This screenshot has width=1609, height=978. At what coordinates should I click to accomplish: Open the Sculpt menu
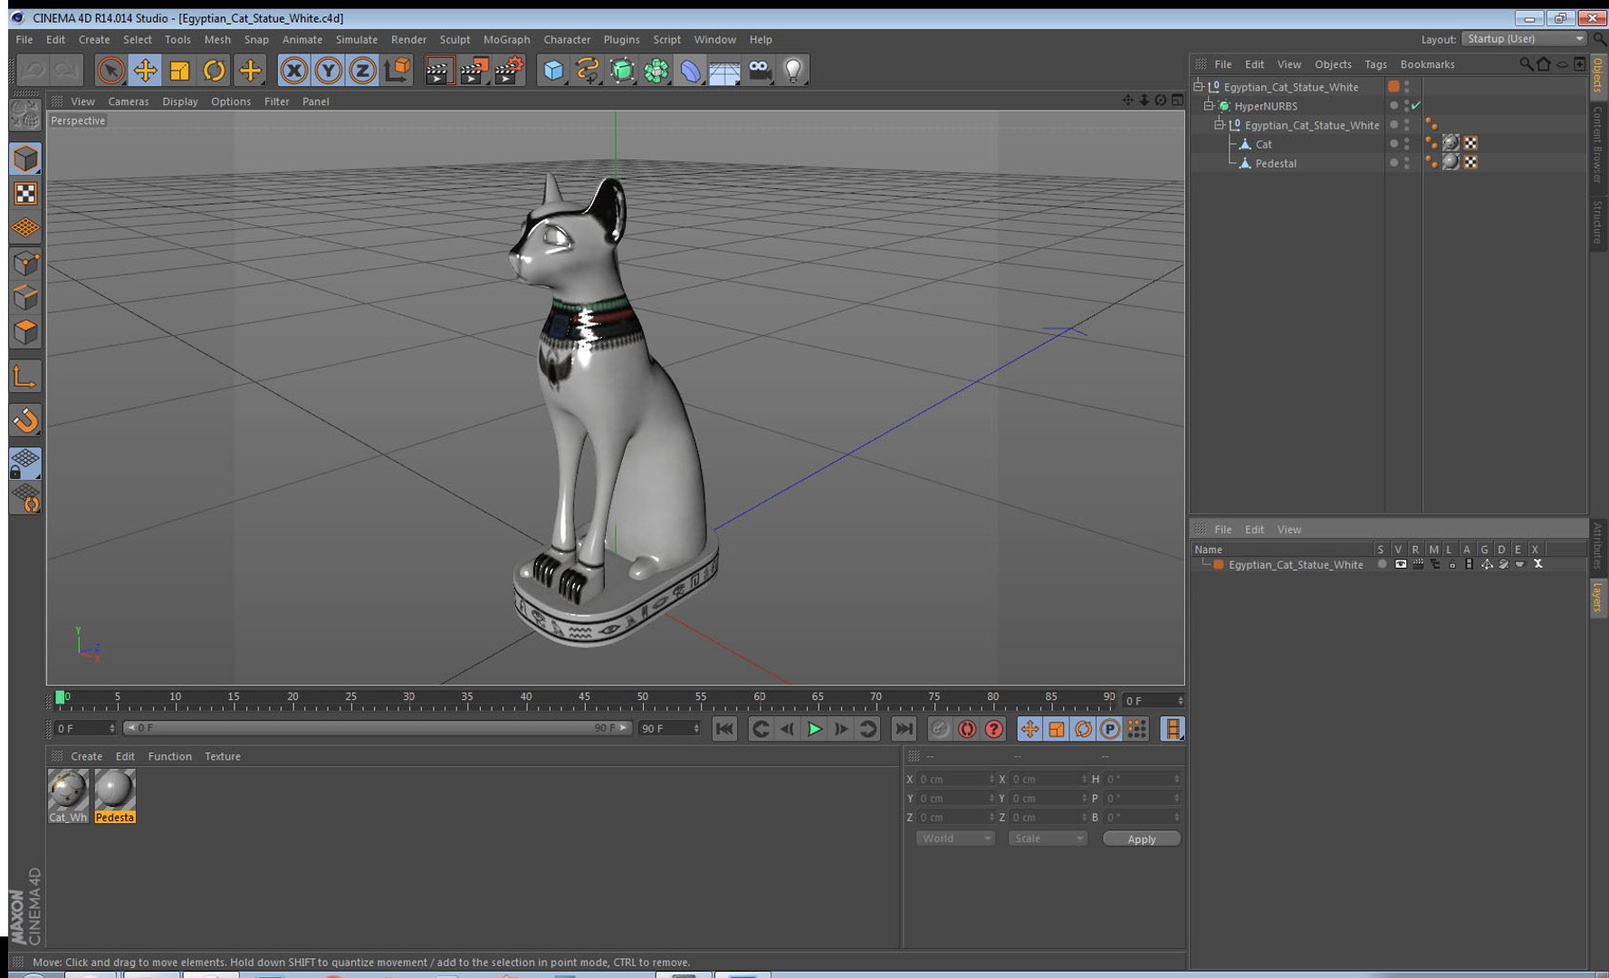pyautogui.click(x=455, y=40)
